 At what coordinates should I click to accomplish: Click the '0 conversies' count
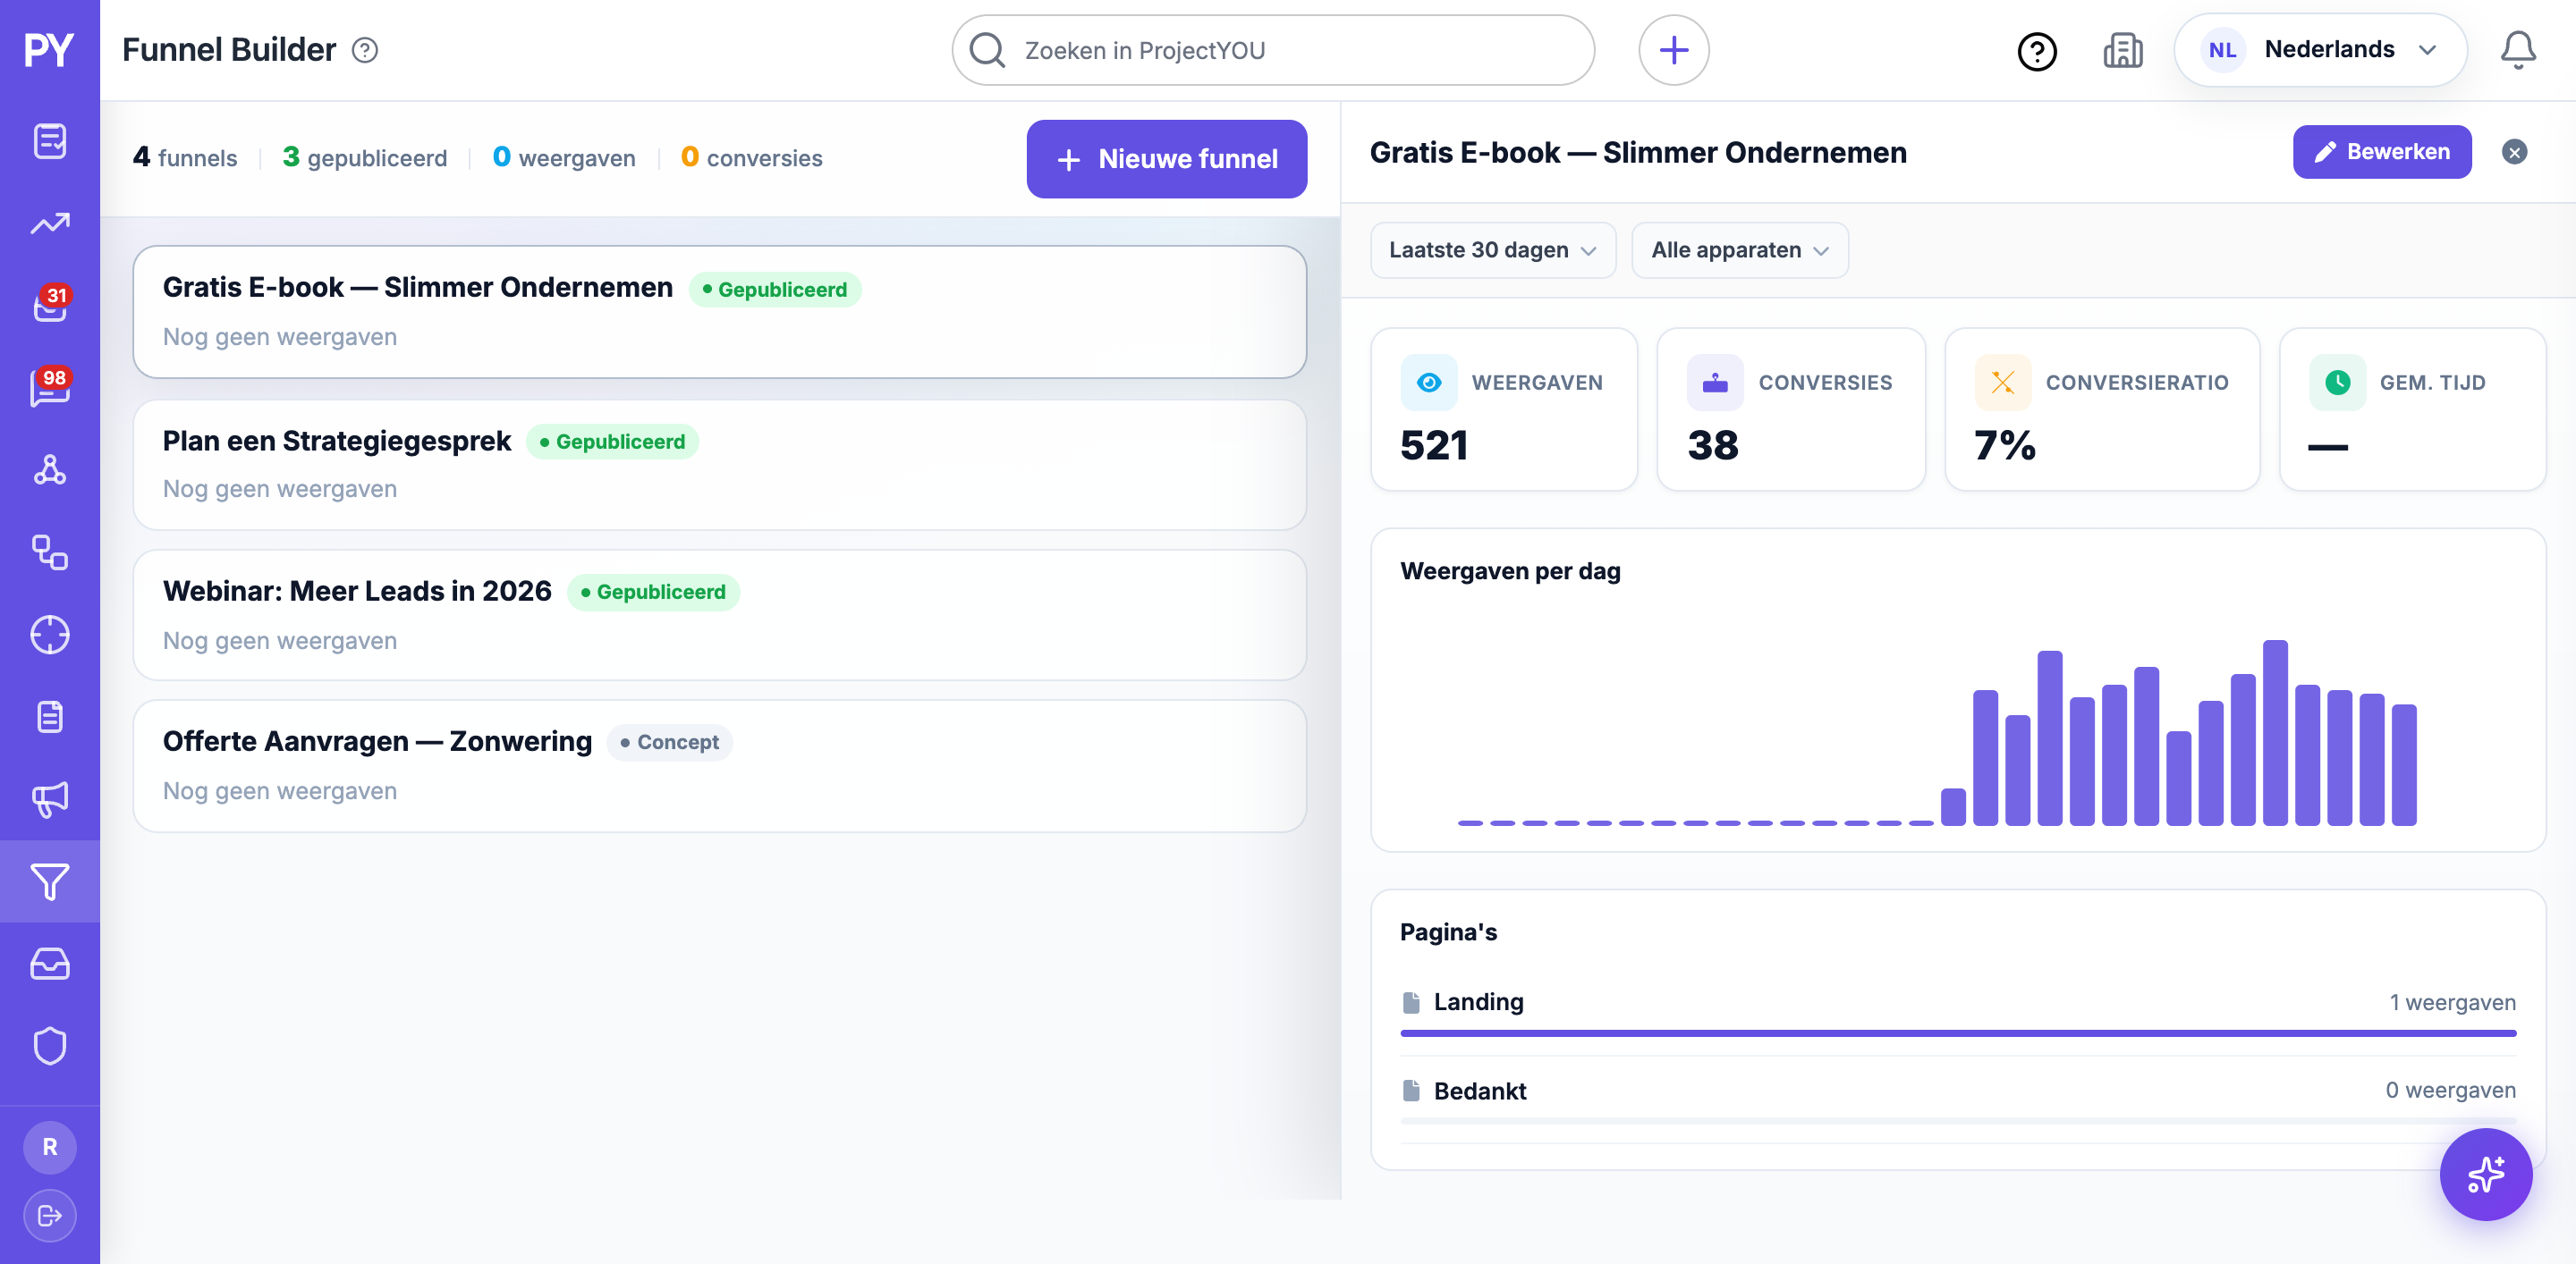click(x=751, y=159)
